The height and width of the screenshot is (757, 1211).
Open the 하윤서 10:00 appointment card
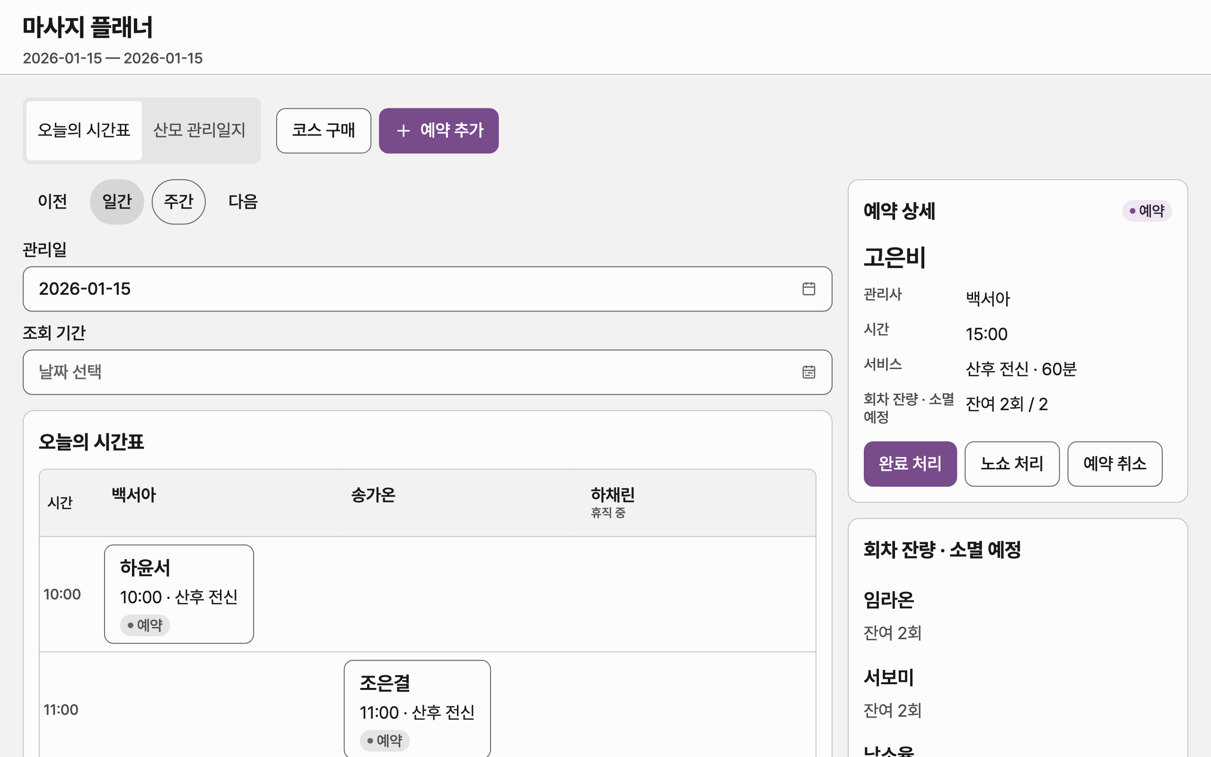pos(179,594)
